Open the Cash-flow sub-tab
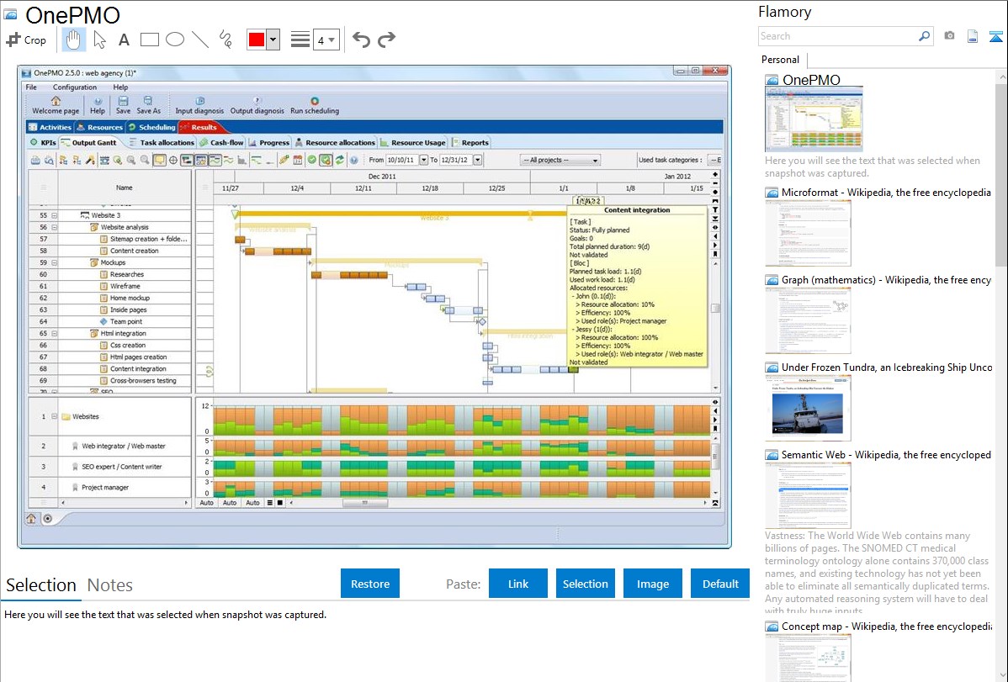This screenshot has width=1008, height=682. point(222,143)
